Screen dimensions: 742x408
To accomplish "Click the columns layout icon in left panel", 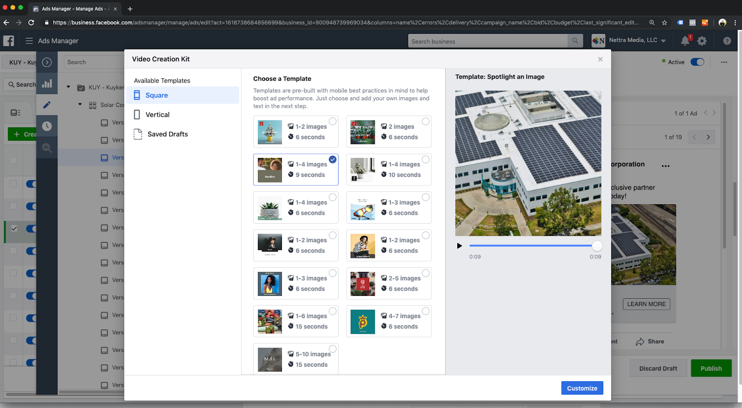I will (15, 113).
